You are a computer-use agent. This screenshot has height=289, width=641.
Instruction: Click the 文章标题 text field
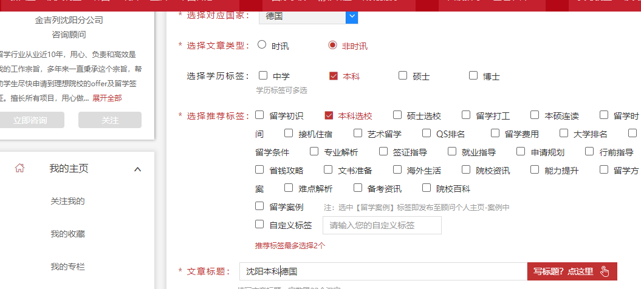383,271
